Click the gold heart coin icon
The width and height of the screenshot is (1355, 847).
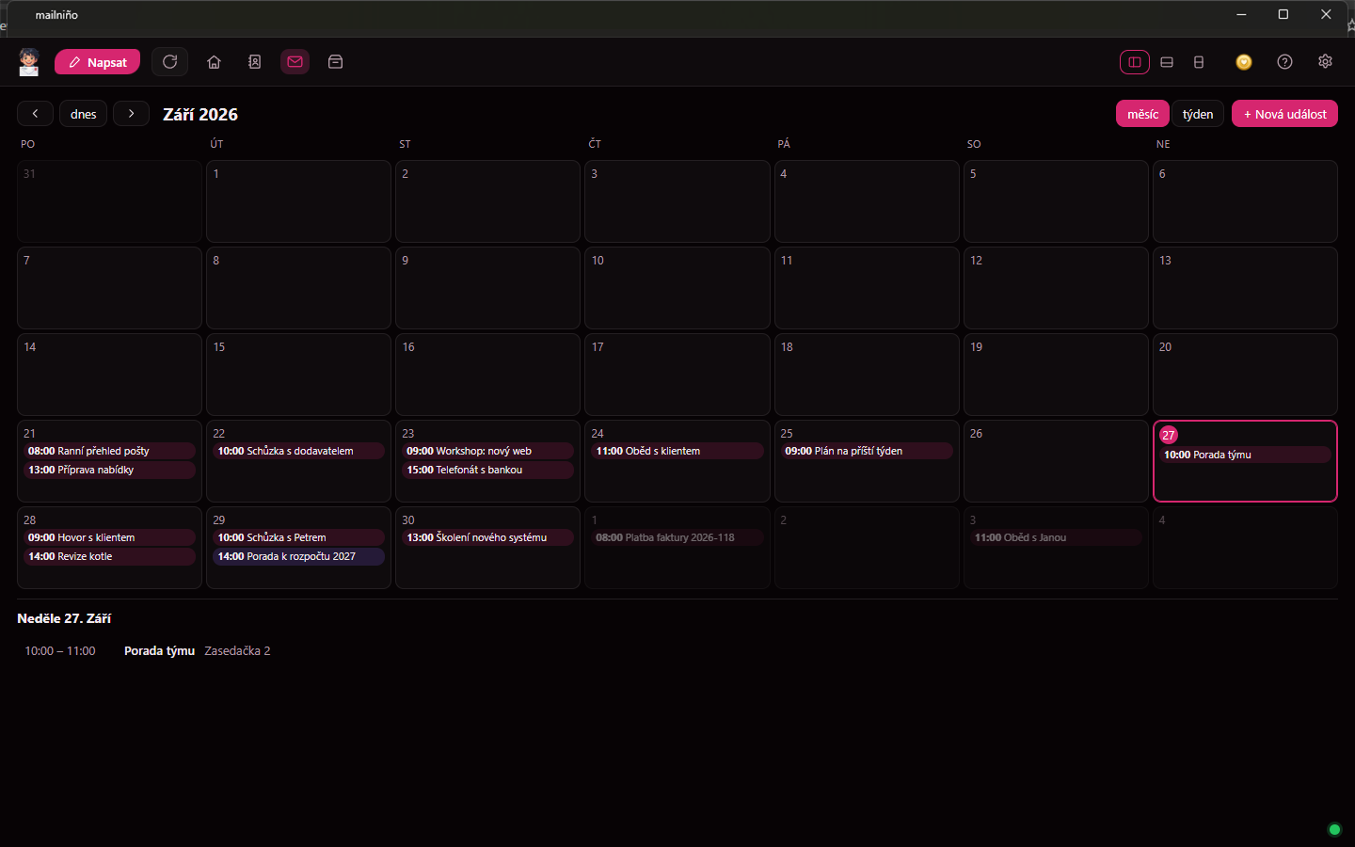[1244, 62]
